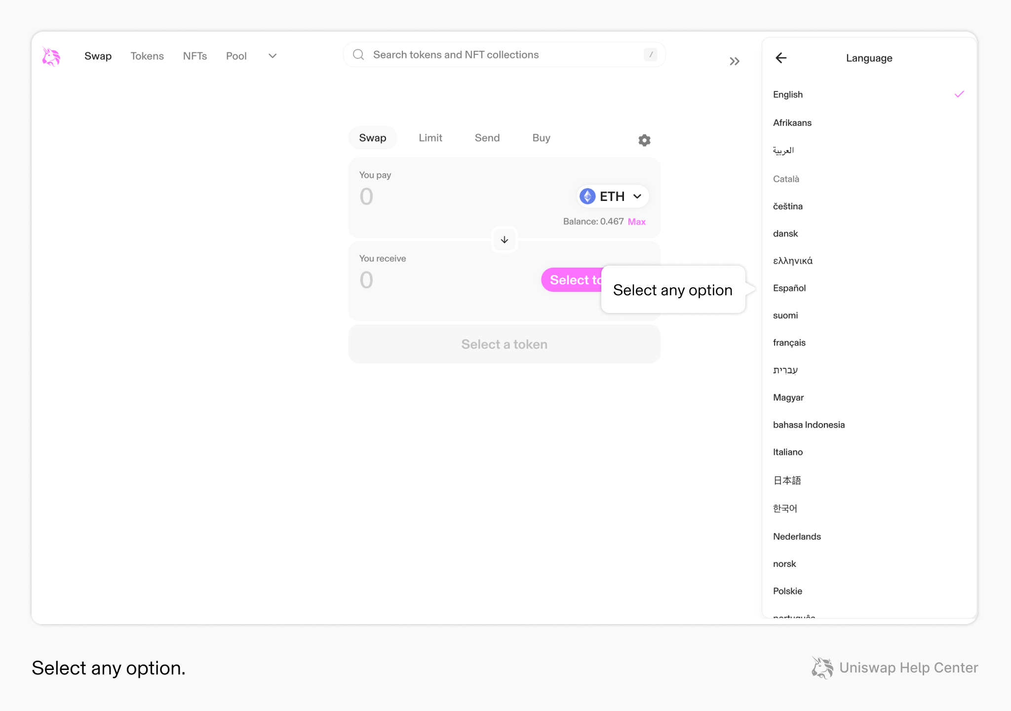
Task: Open NFTs in the navbar
Action: [x=195, y=56]
